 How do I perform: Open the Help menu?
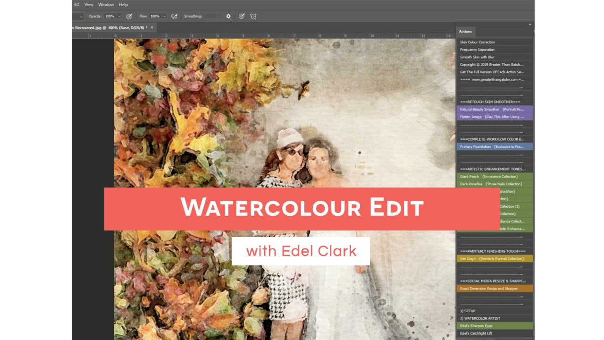123,5
